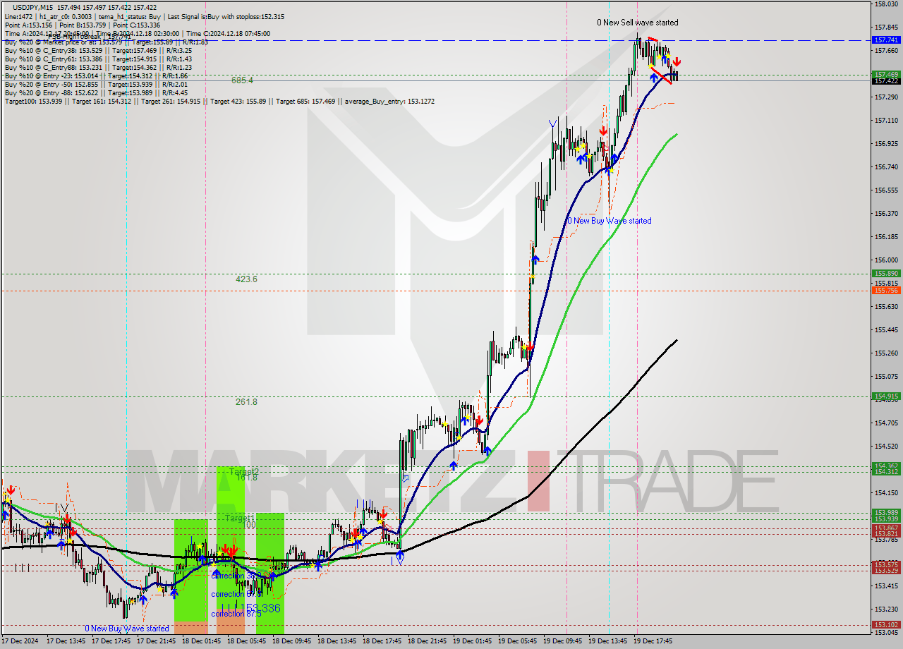The height and width of the screenshot is (649, 903).
Task: Select the 'Target100: 153.939' summary line
Action: coord(219,101)
